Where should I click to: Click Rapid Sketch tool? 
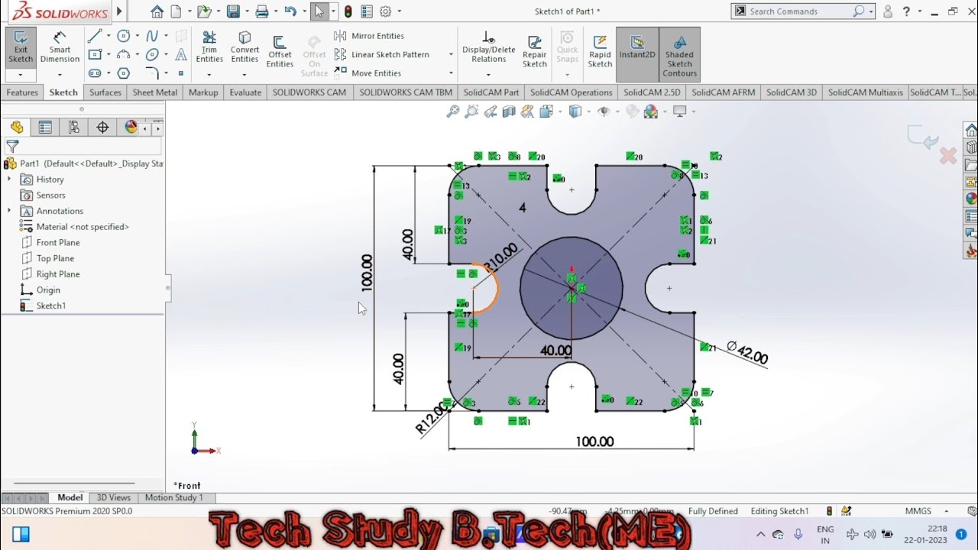click(x=600, y=51)
